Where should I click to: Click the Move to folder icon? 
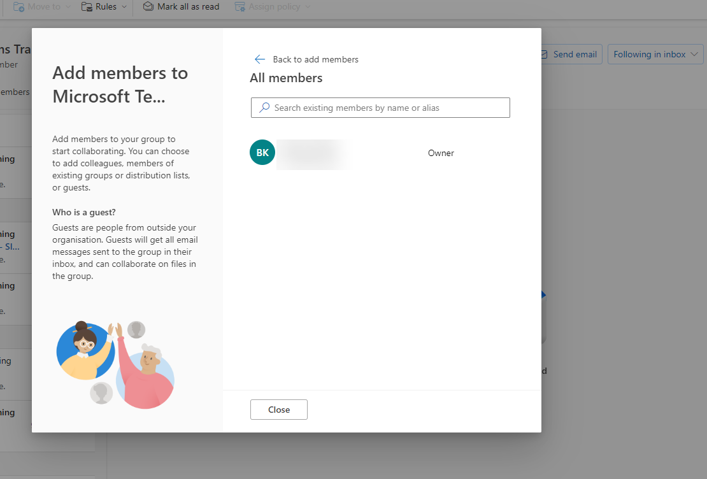(18, 7)
